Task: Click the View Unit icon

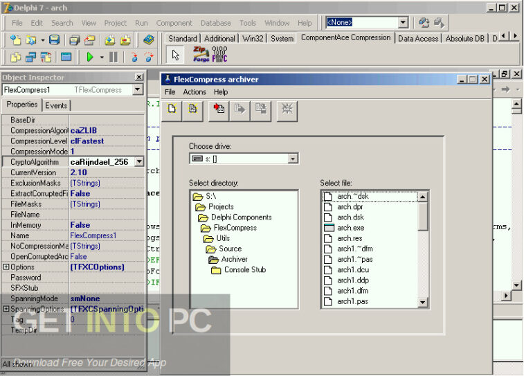Action: point(15,57)
